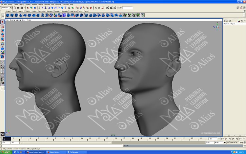Toggle the auto keyframe key icon

241,143
